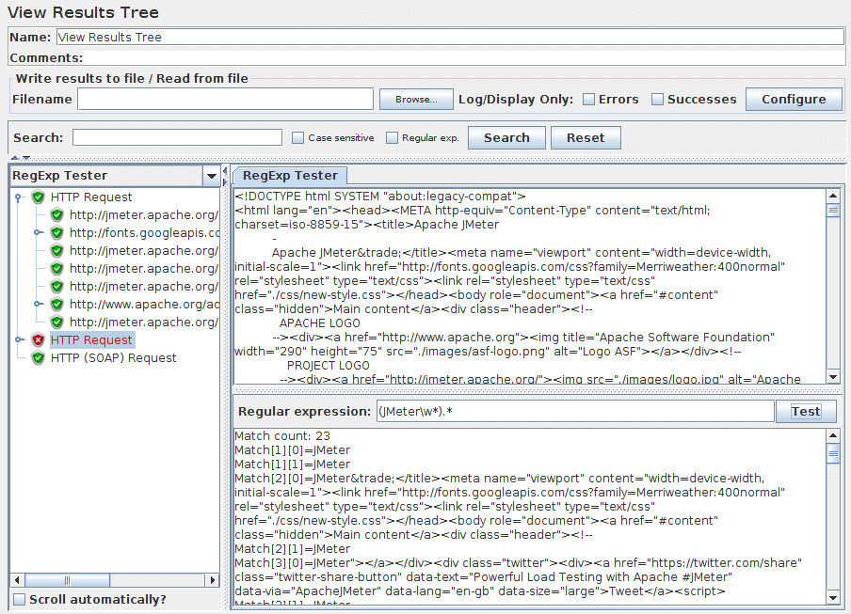Click the scroll-down arrow of the match results pane
This screenshot has height=614, width=851.
coord(833,598)
